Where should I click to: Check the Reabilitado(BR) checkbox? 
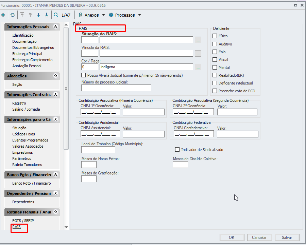pos(215,75)
